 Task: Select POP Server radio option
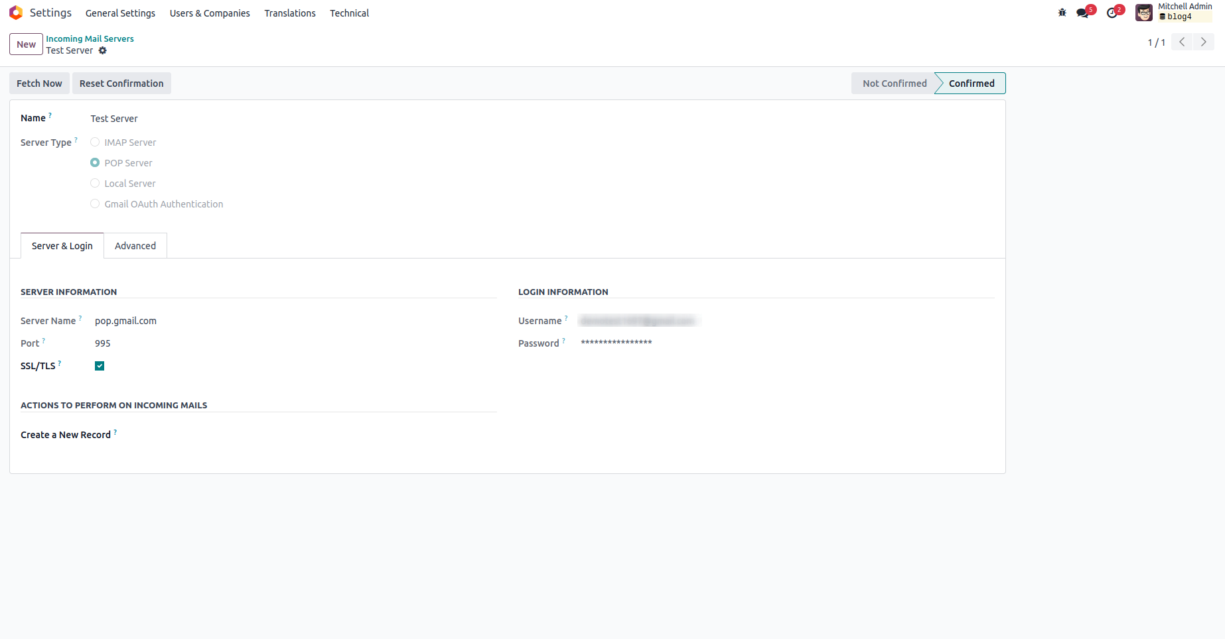coord(95,162)
